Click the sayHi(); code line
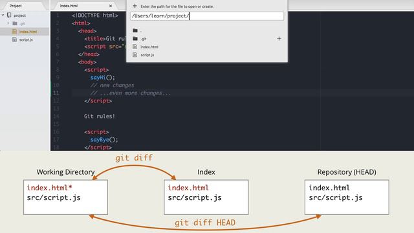Screen dimensions: 414x233 pyautogui.click(x=103, y=78)
